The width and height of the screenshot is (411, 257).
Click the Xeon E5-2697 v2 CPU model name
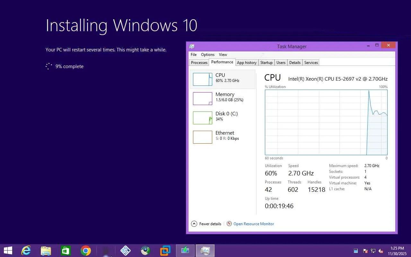click(338, 79)
